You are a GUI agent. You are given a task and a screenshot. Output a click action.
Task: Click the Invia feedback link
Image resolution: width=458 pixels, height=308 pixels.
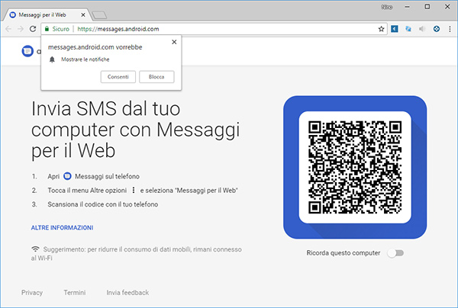click(127, 293)
